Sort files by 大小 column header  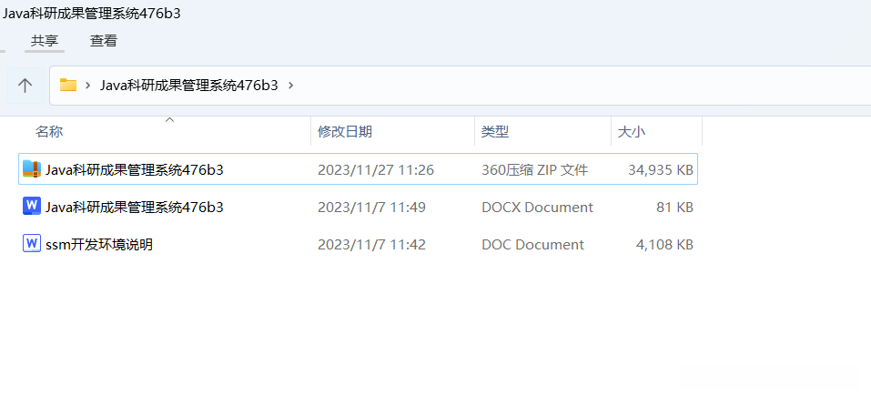[632, 132]
